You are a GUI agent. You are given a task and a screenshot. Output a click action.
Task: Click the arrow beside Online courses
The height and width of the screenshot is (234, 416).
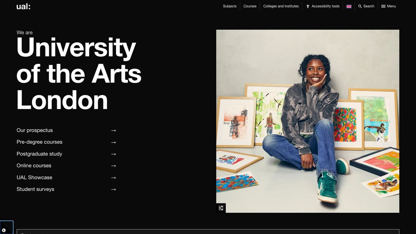tap(113, 166)
